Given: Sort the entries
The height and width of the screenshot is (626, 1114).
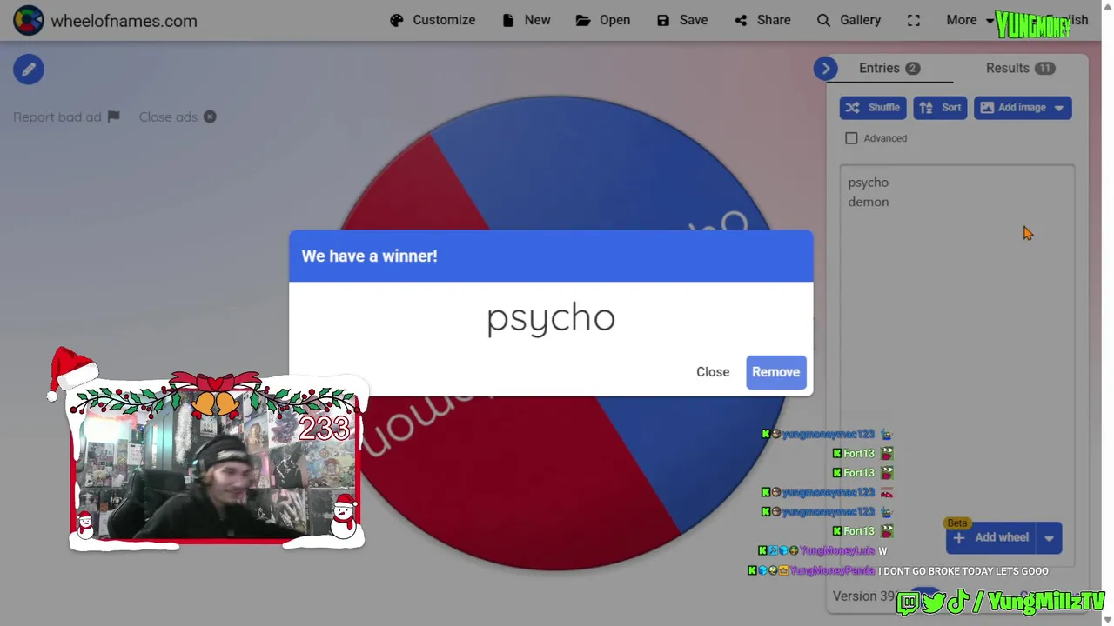Looking at the screenshot, I should [940, 108].
